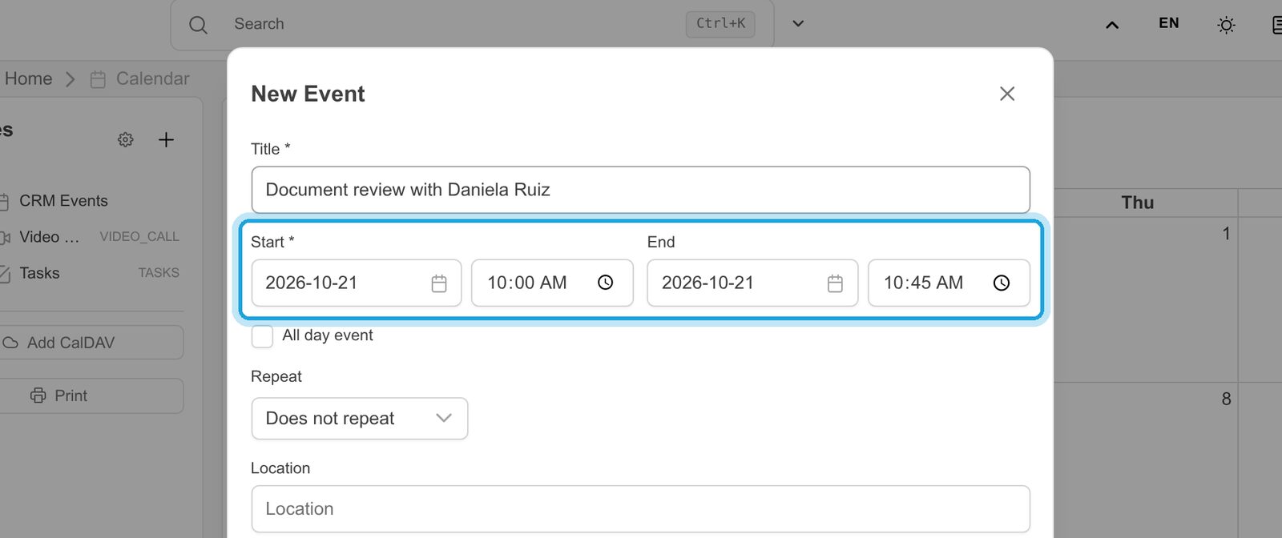
Task: Focus the event Title field
Action: (640, 190)
